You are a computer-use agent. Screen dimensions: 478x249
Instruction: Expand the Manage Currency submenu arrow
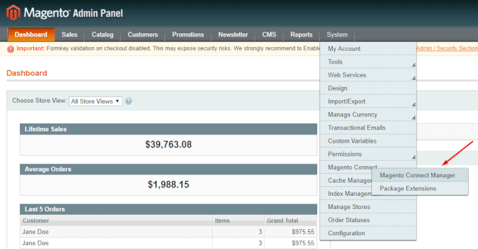(x=413, y=118)
